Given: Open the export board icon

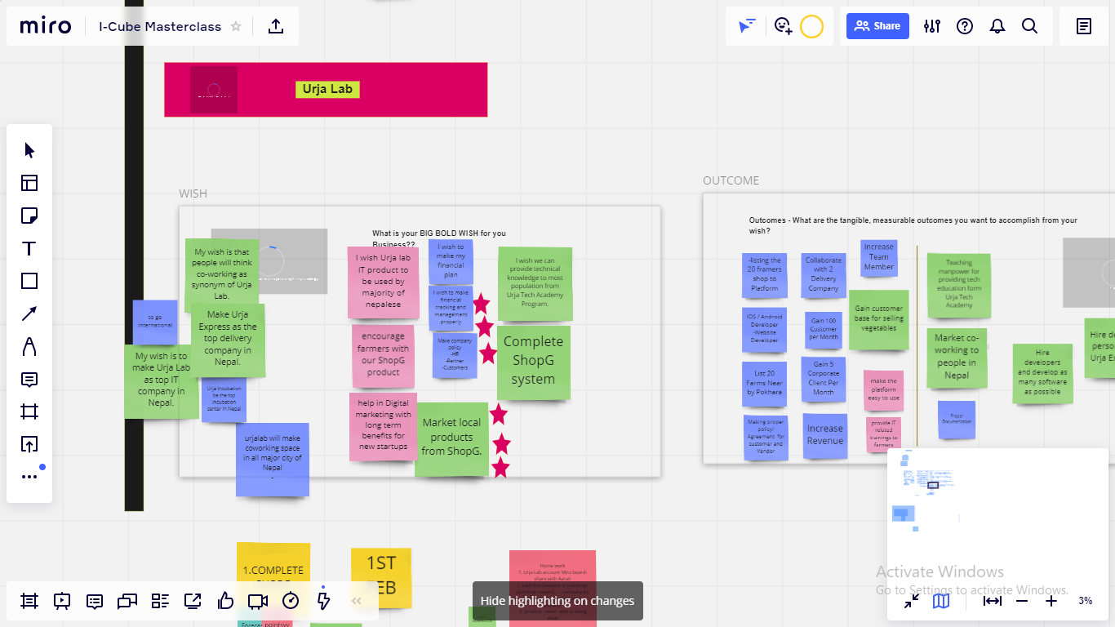Looking at the screenshot, I should click(276, 26).
